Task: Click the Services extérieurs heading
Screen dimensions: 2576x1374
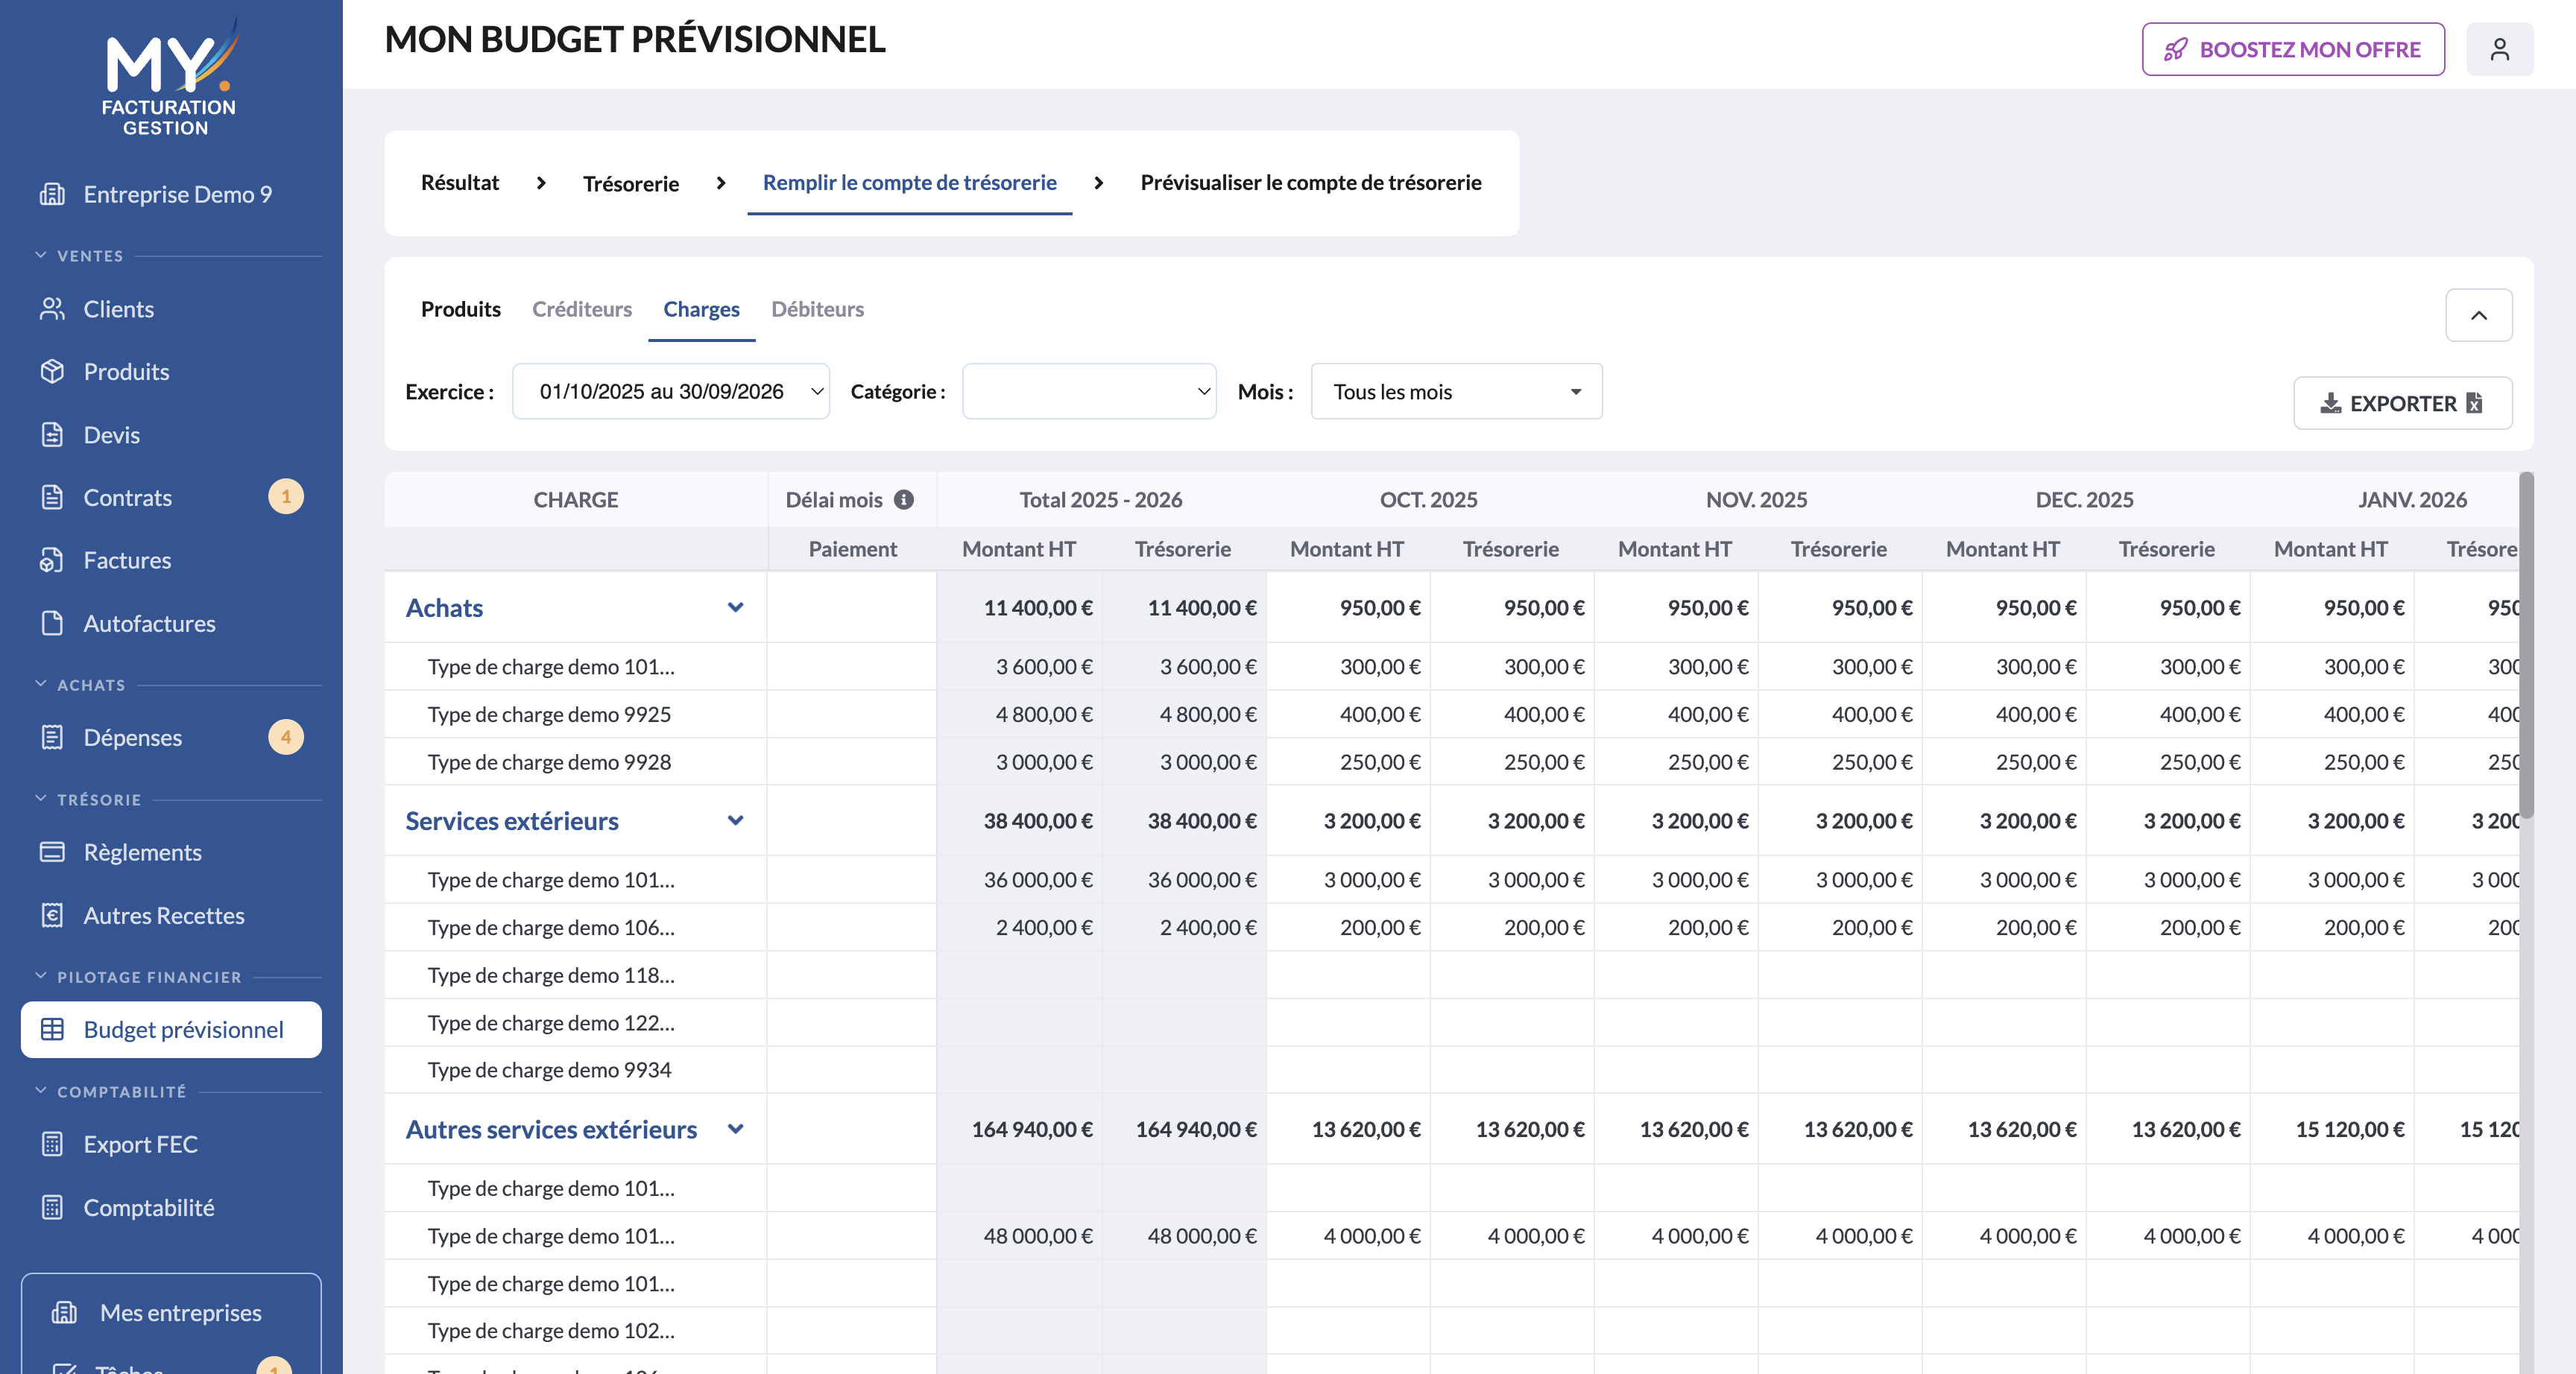Action: pos(512,820)
